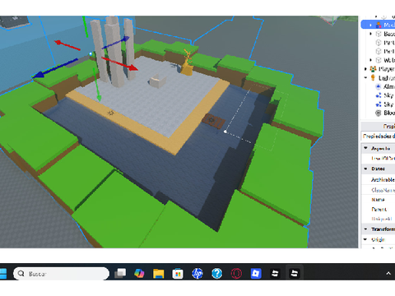Click the Bloom effect icon
Image resolution: width=395 pixels, height=296 pixels.
click(379, 113)
